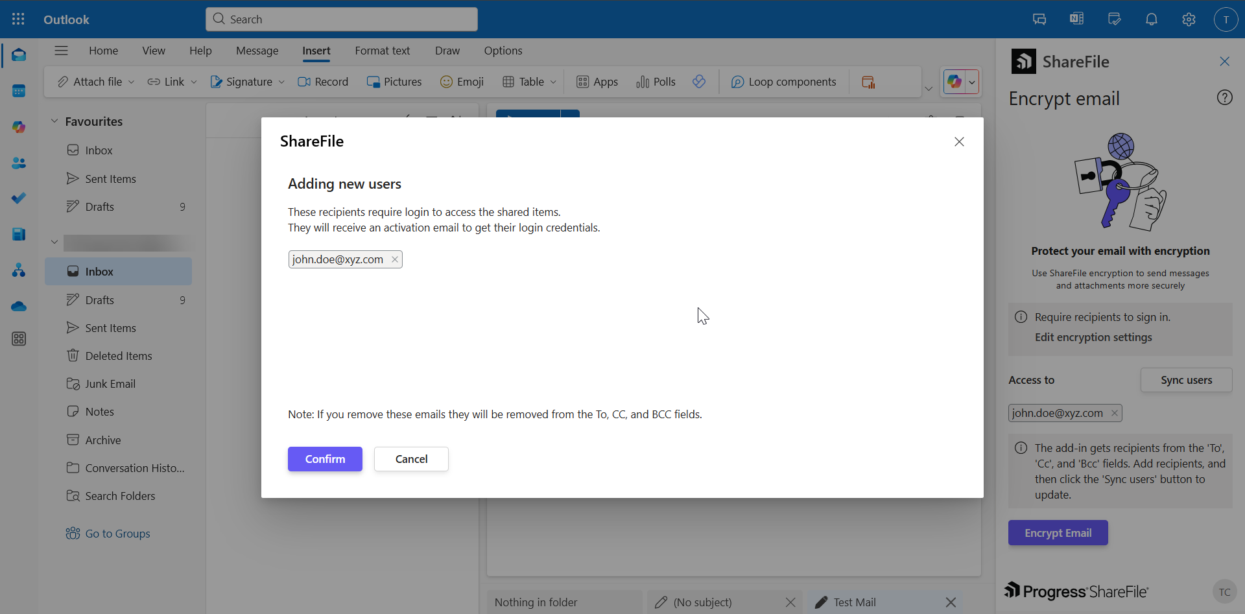Screen dimensions: 1245x614
Task: Open ShareFile help question mark icon
Action: tap(1224, 98)
